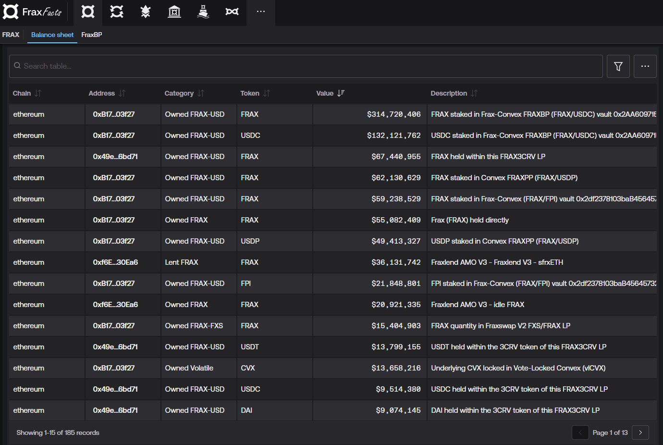Select the $9,514,380 value cell
Viewport: 663px width, 445px height.
click(370, 389)
